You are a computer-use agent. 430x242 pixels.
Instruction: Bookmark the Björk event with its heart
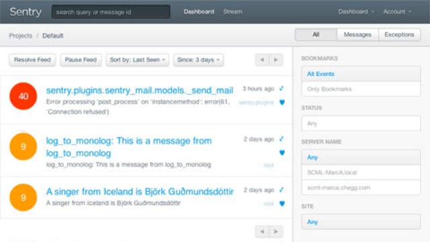click(282, 204)
